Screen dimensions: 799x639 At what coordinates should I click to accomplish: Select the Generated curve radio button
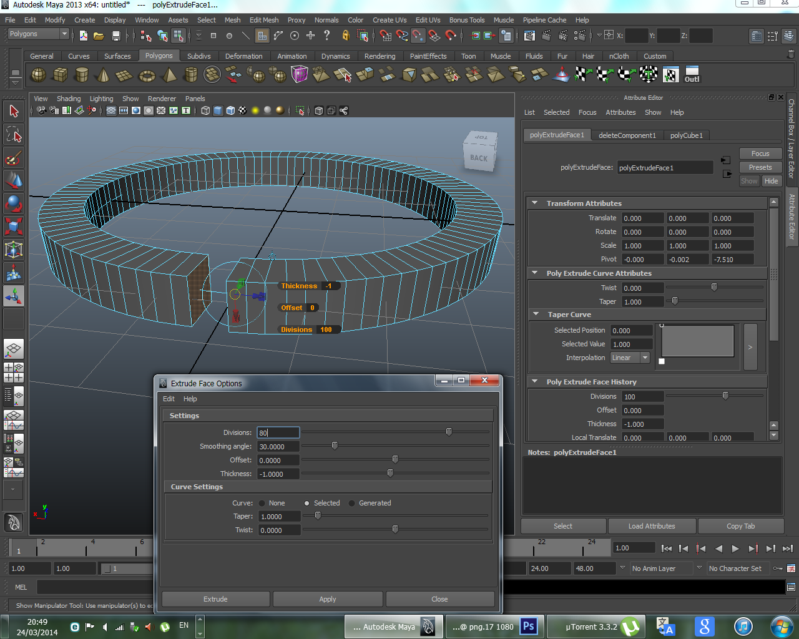coord(352,503)
